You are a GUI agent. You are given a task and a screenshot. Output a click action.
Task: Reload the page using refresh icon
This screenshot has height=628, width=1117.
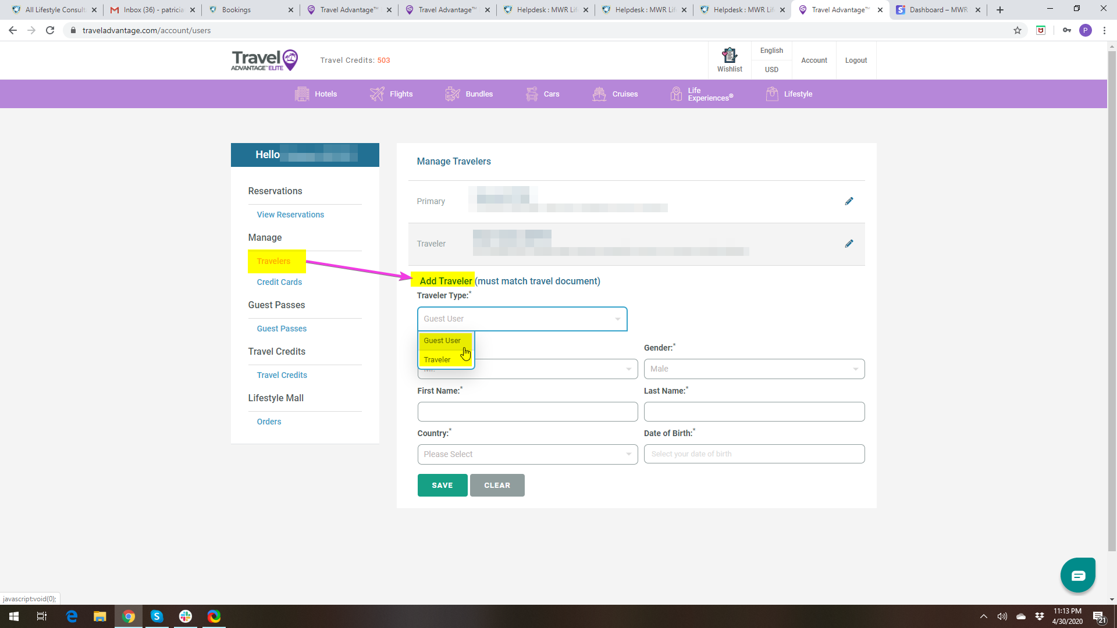[50, 30]
